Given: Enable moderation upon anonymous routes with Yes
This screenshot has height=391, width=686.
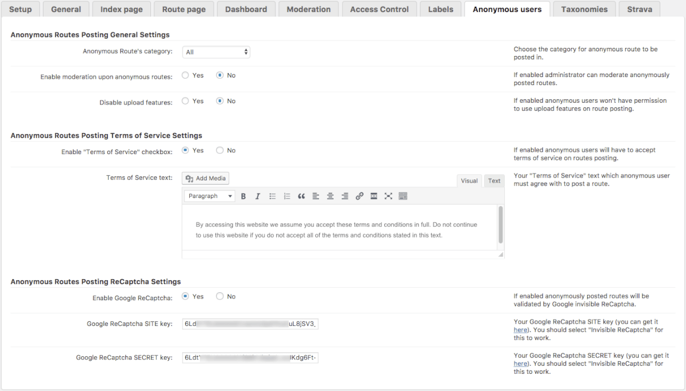Looking at the screenshot, I should [x=186, y=75].
